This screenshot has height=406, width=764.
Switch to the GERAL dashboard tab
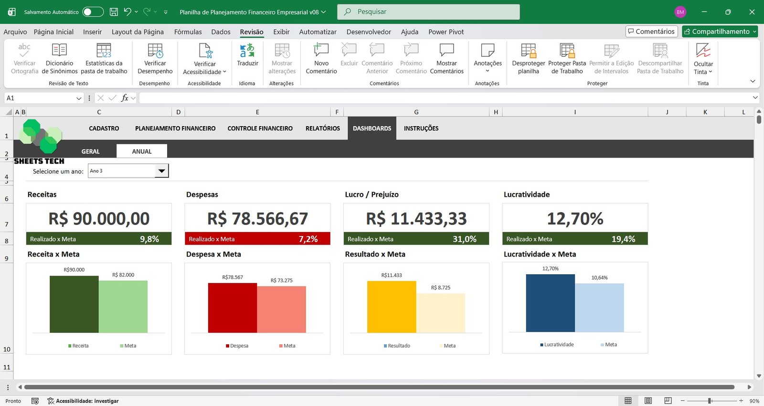tap(90, 151)
